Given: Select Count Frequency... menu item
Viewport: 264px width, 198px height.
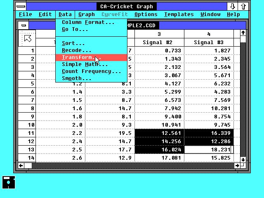Looking at the screenshot, I should (91, 71).
